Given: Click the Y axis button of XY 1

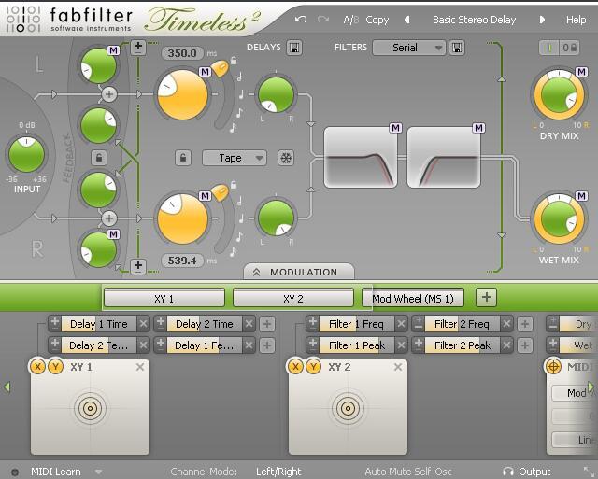Looking at the screenshot, I should click(x=56, y=367).
